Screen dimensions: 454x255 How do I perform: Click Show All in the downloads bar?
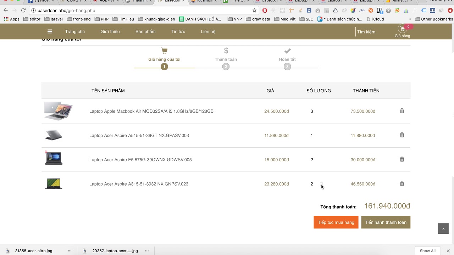coord(427,251)
